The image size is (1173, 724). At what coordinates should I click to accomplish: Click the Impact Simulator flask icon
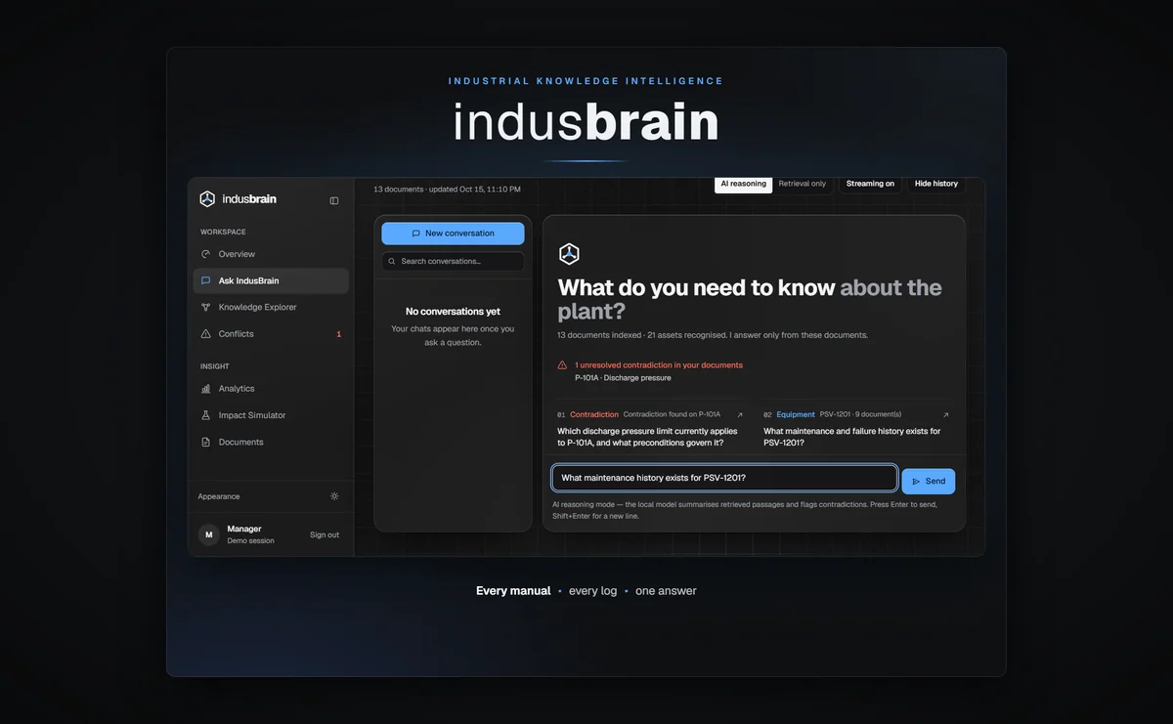coord(205,415)
